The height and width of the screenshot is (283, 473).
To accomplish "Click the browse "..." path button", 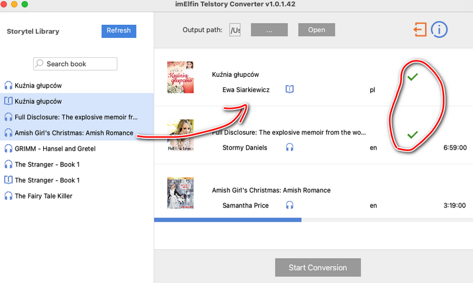I will pos(269,30).
